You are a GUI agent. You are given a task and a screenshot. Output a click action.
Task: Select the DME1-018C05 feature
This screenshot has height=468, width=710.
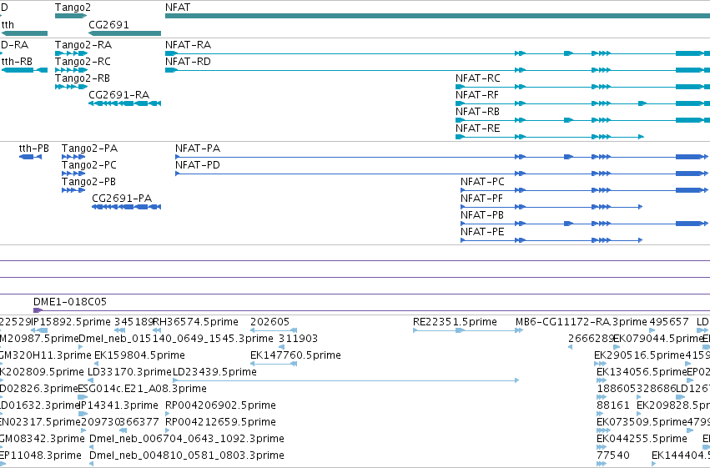(371, 310)
